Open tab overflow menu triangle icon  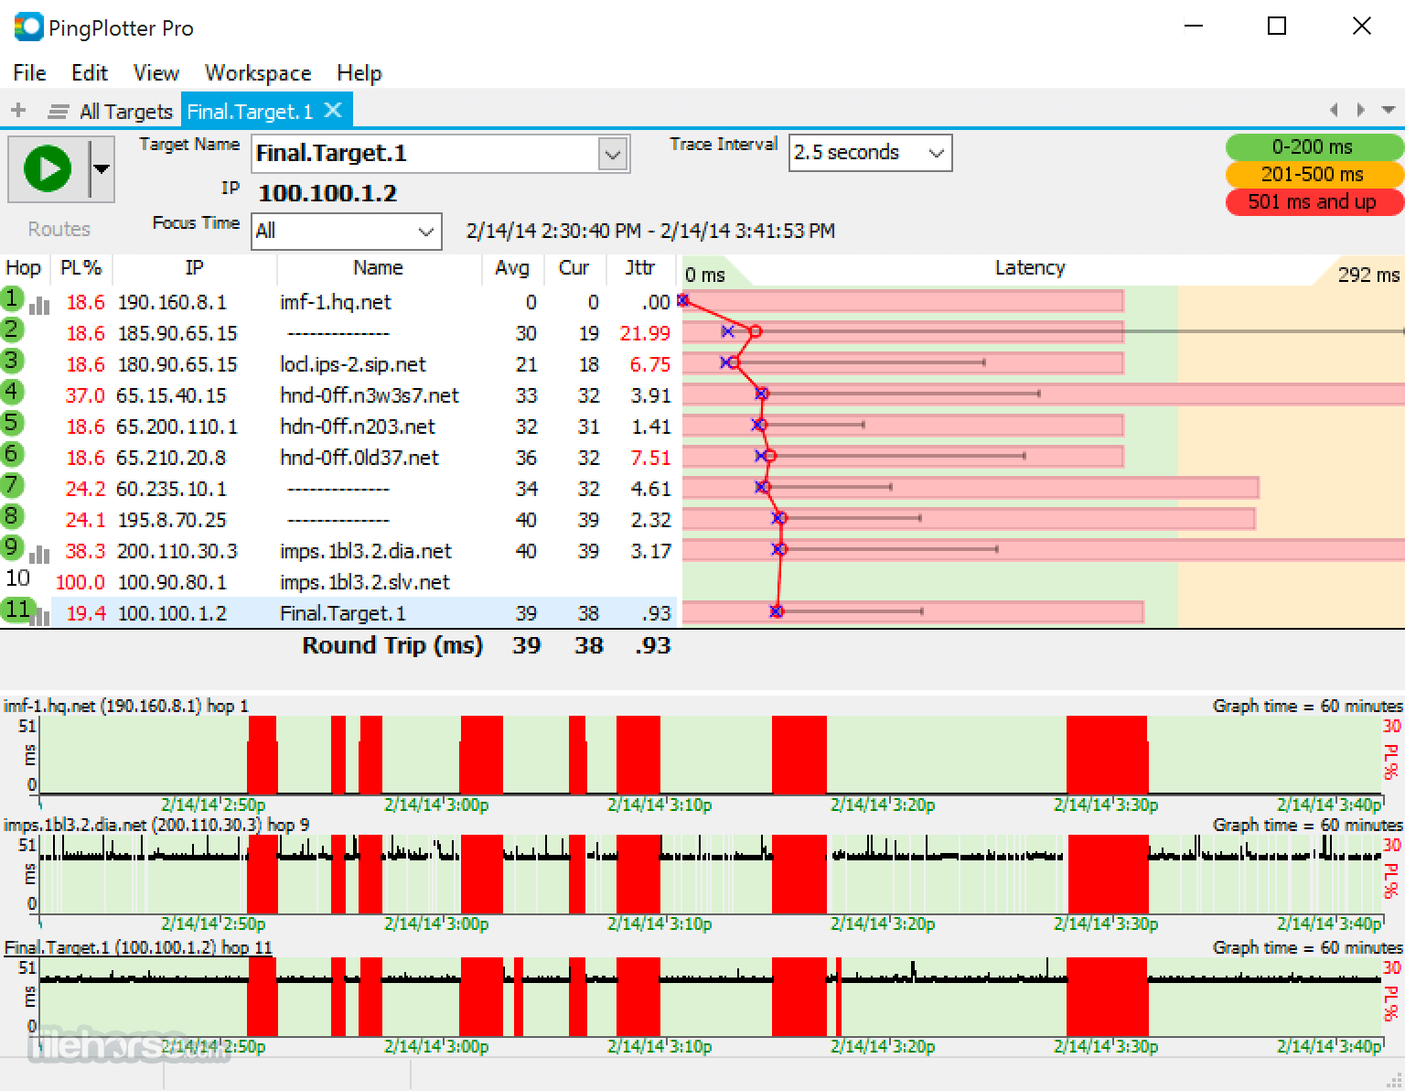click(1388, 110)
